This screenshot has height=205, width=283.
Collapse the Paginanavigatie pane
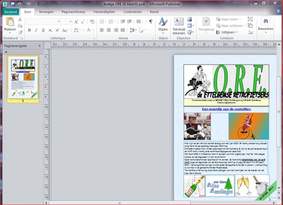click(x=40, y=46)
